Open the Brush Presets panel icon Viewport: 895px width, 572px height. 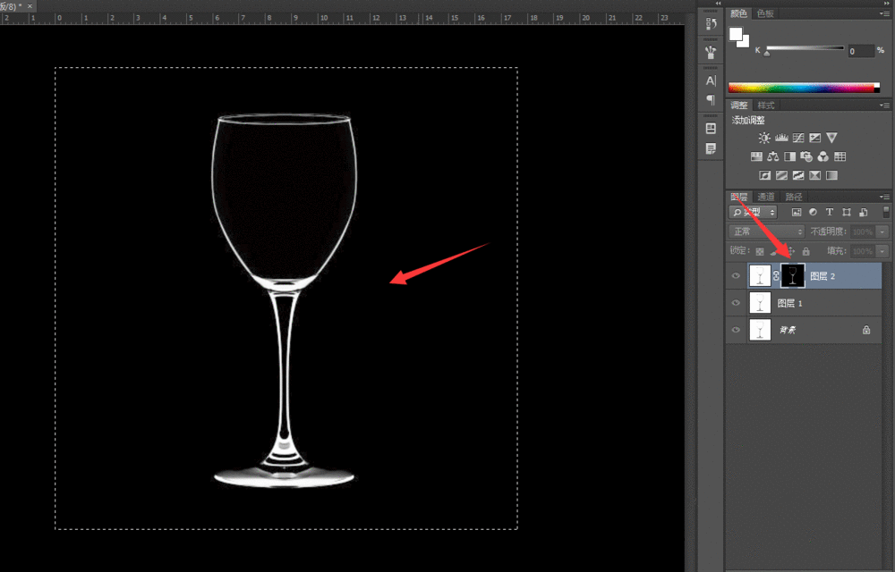[x=711, y=53]
